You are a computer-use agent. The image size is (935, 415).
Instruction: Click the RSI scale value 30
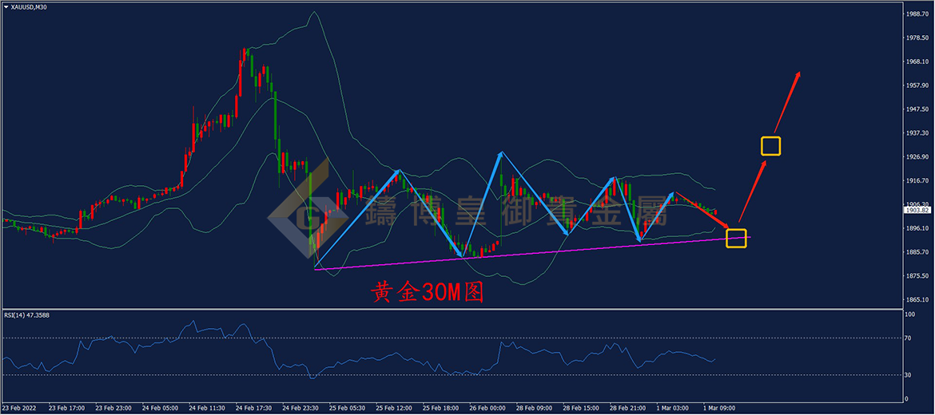907,374
